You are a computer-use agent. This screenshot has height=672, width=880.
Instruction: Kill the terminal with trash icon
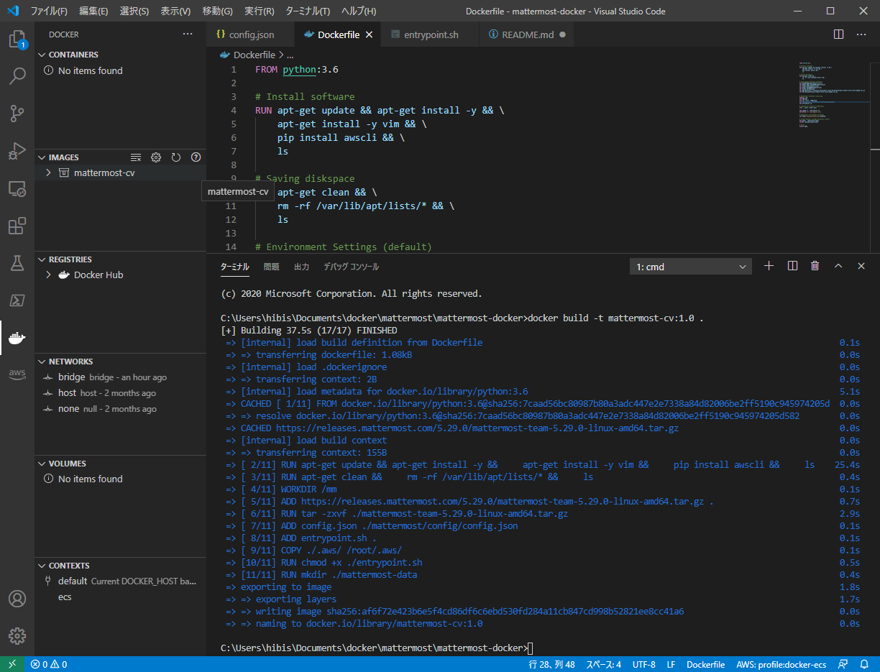pos(815,266)
